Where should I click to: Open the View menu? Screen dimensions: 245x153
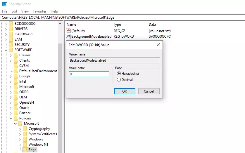(x=25, y=11)
